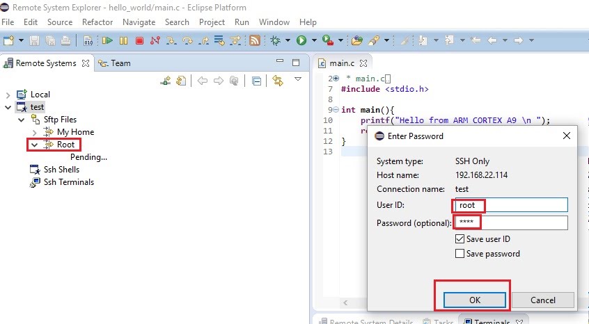589x324 pixels.
Task: Click the User ID input field
Action: [x=511, y=205]
